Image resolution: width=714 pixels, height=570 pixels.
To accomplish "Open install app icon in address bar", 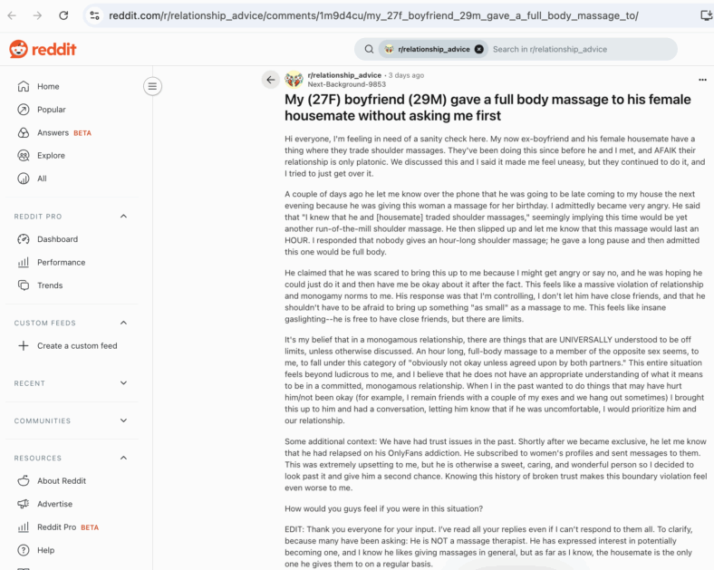I will (x=706, y=15).
